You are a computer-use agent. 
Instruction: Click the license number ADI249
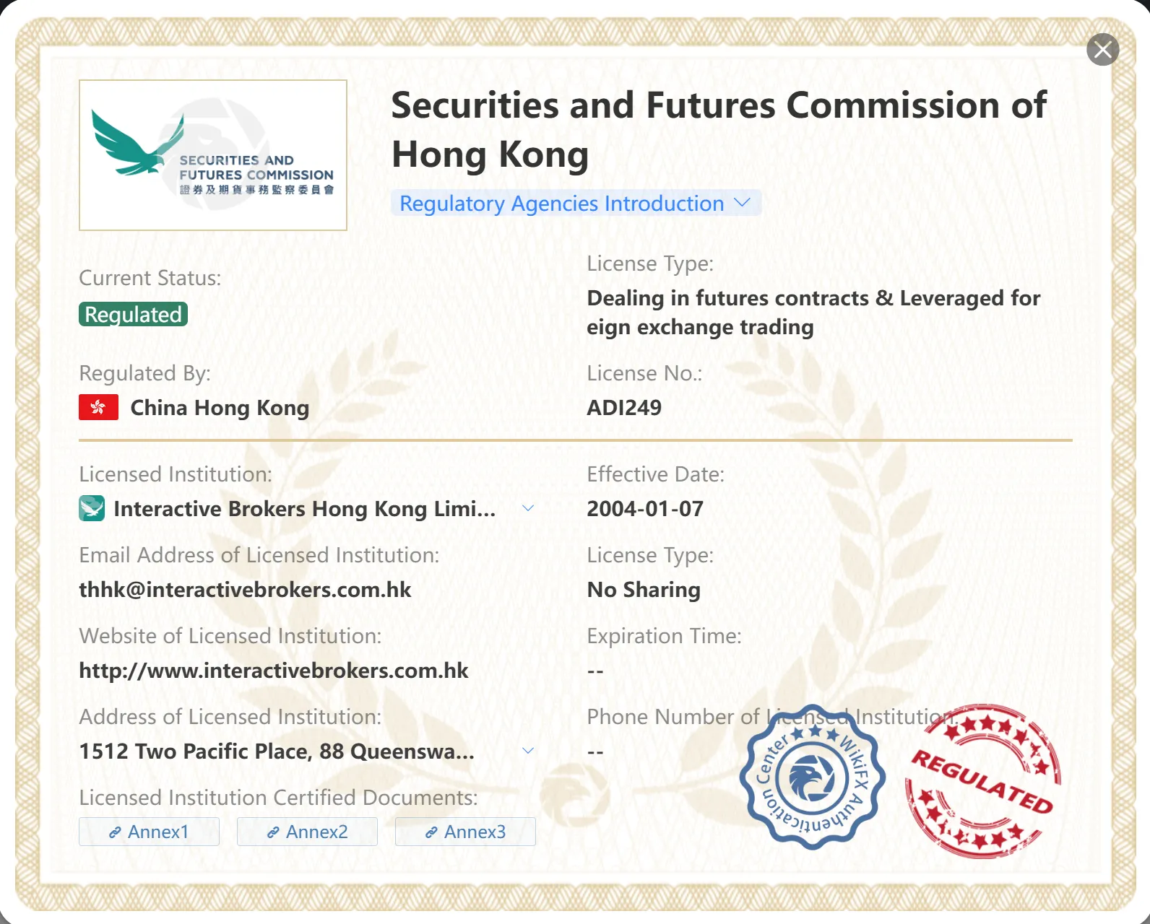(x=624, y=408)
